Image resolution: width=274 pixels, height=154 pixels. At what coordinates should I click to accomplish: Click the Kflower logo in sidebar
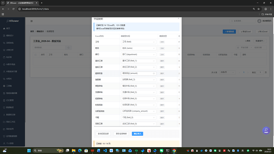pos(13,21)
